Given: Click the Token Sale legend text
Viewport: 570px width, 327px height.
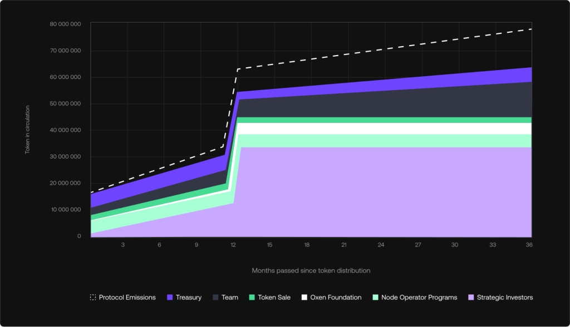Looking at the screenshot, I should pos(277,298).
